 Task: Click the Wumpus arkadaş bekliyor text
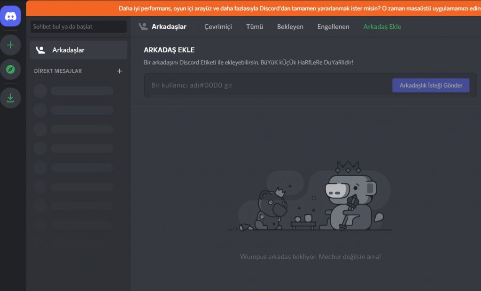310,257
